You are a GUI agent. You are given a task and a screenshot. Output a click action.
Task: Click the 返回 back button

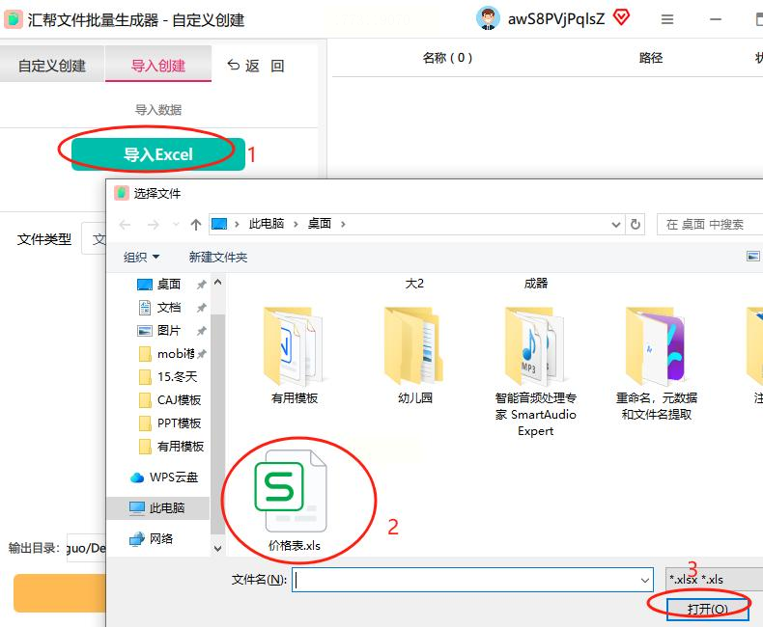point(257,66)
